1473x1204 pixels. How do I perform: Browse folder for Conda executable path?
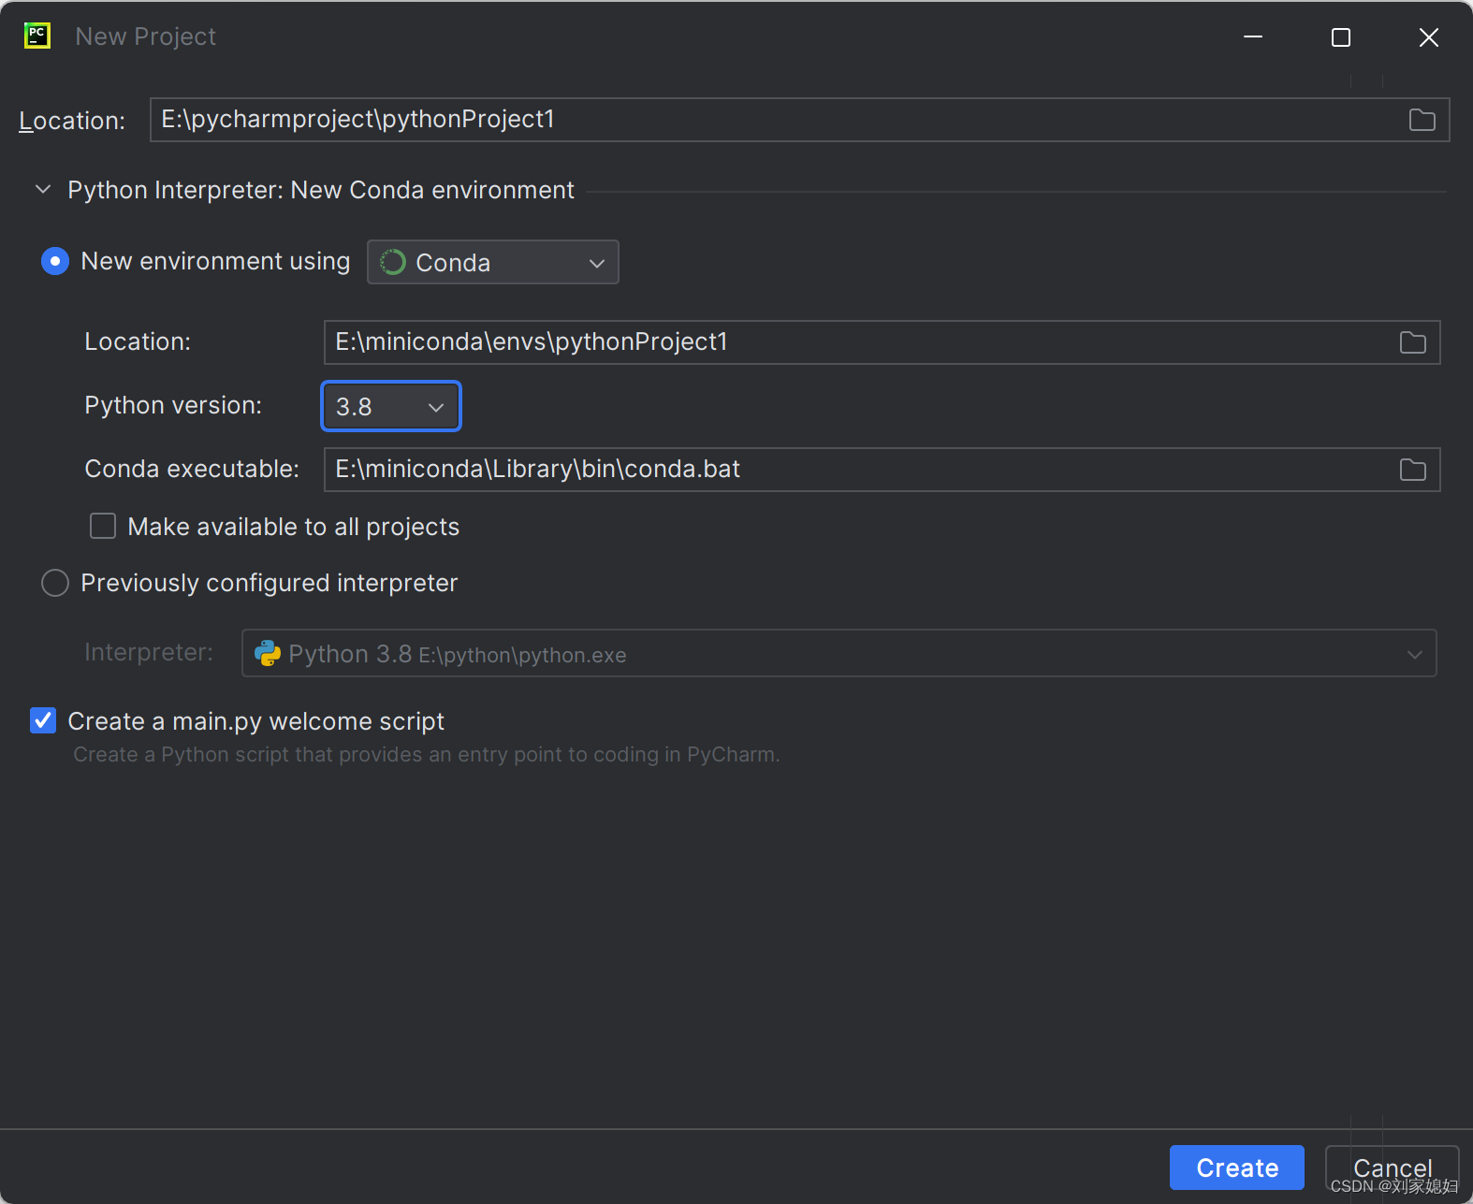coord(1412,470)
